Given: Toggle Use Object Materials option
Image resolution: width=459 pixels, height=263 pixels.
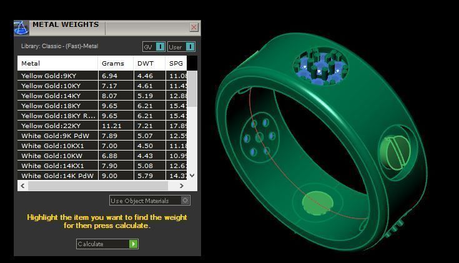Looking at the screenshot, I should coord(150,201).
